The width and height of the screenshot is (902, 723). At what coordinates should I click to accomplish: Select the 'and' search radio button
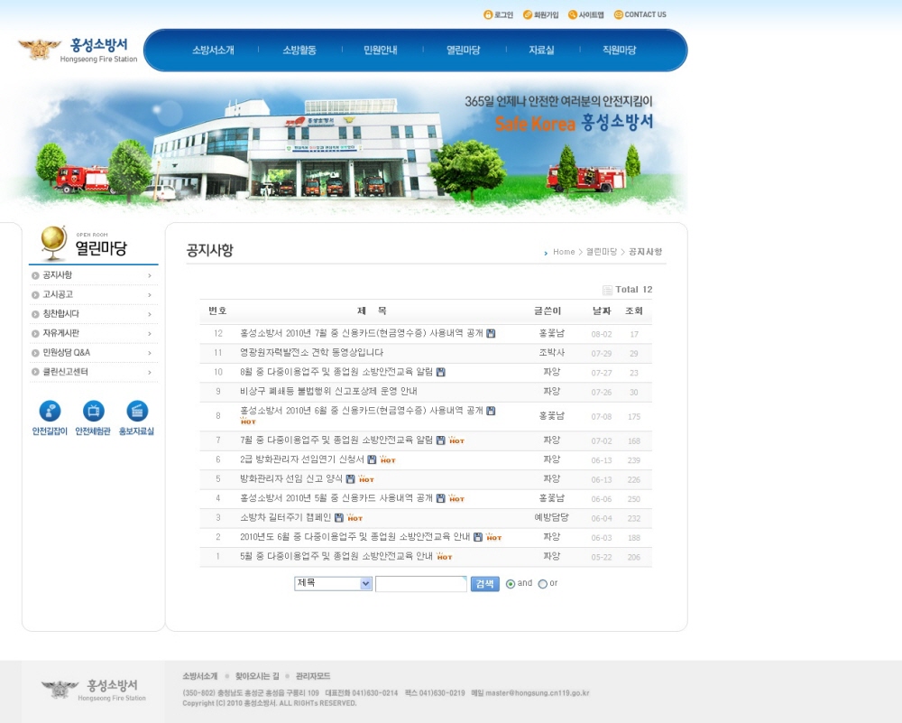tap(511, 584)
